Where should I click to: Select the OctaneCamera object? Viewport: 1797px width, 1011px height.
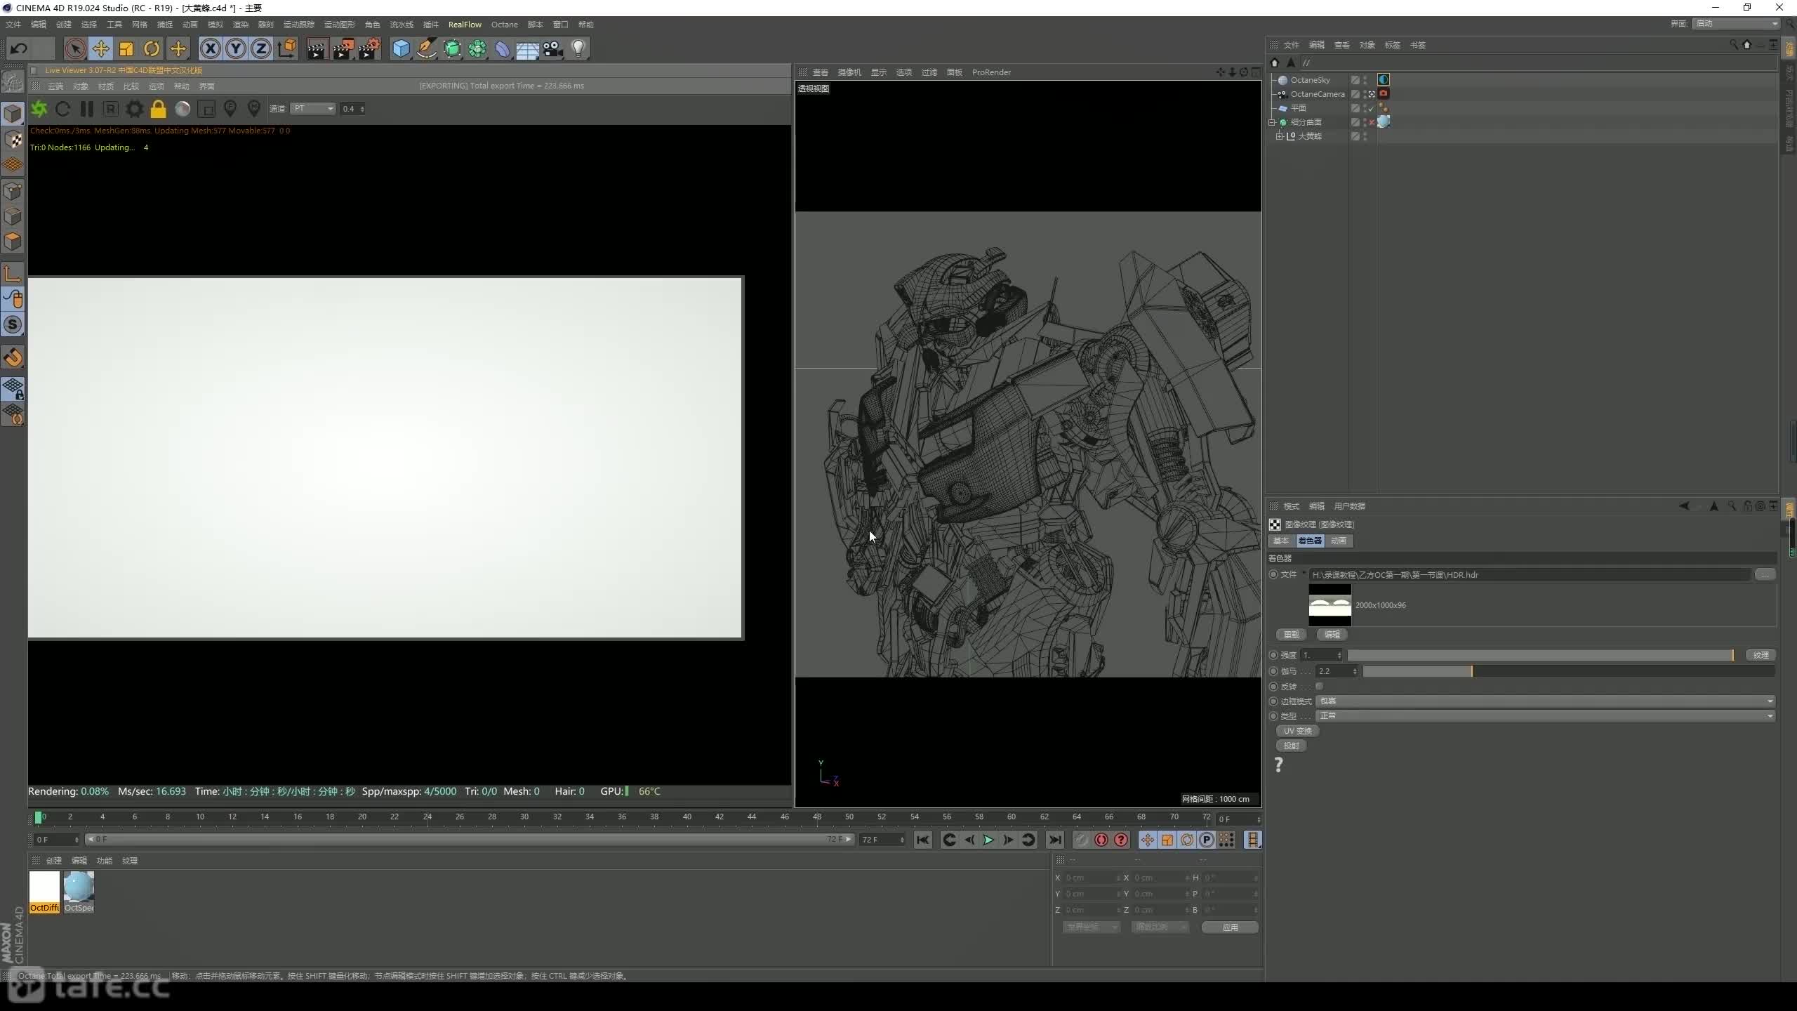click(1317, 94)
